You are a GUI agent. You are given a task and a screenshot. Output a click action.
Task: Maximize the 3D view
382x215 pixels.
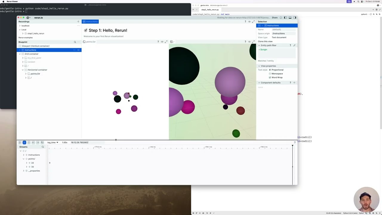[x=253, y=42]
